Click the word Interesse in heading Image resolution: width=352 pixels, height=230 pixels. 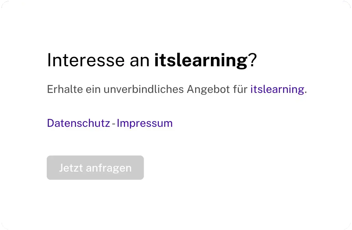(x=86, y=60)
